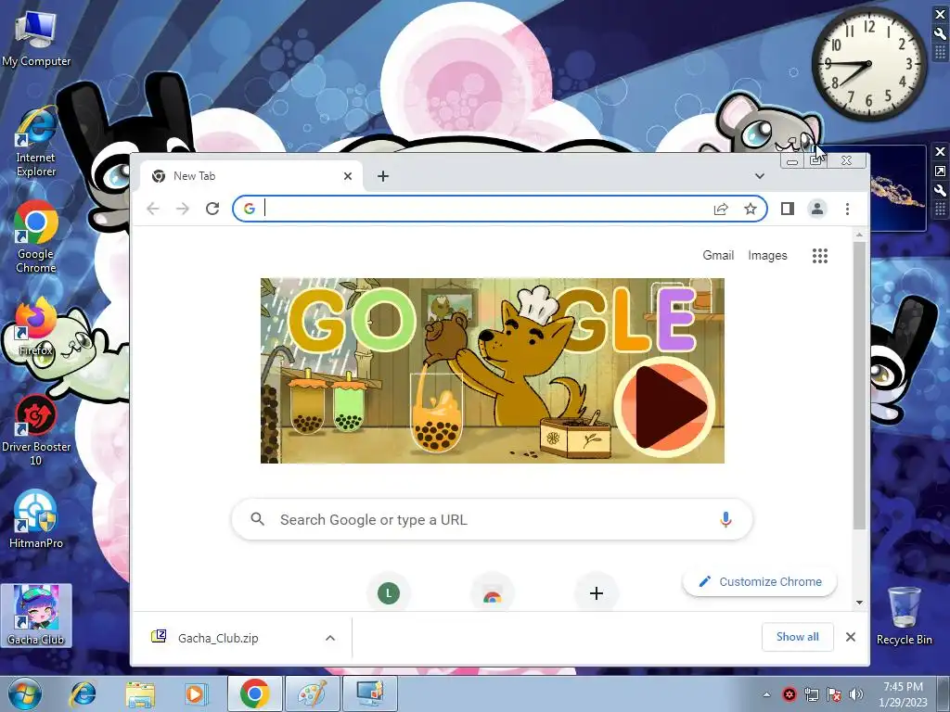Expand Gacha_Club.zip download options arrow
The height and width of the screenshot is (712, 950).
pos(330,638)
